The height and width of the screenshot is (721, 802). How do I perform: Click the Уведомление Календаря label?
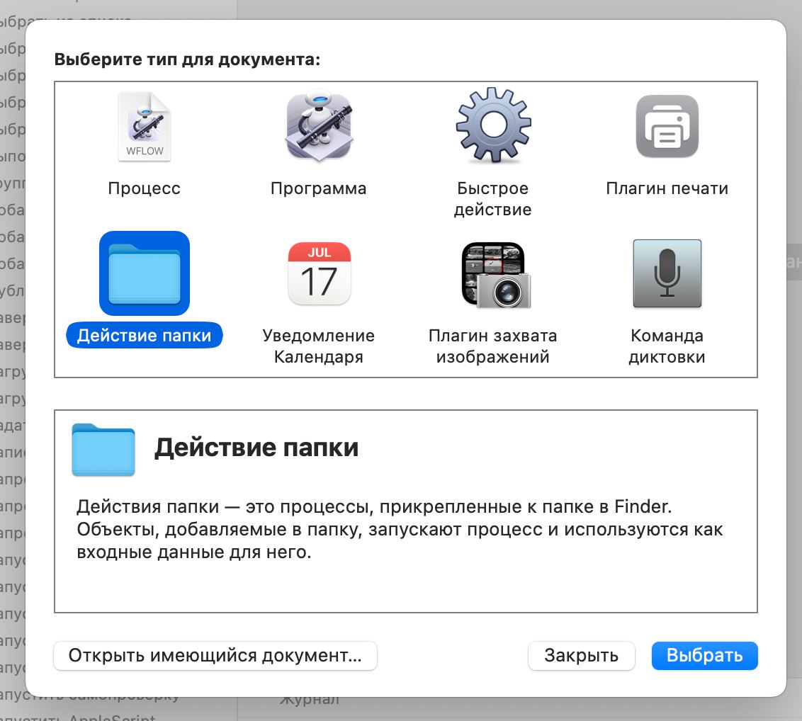(319, 346)
